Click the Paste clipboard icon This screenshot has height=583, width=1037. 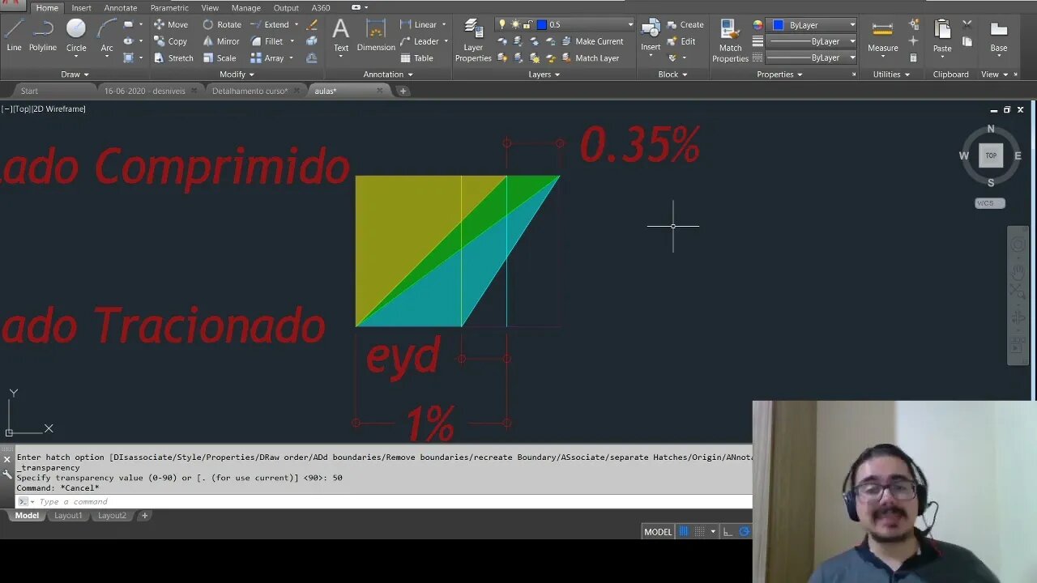[x=942, y=36]
